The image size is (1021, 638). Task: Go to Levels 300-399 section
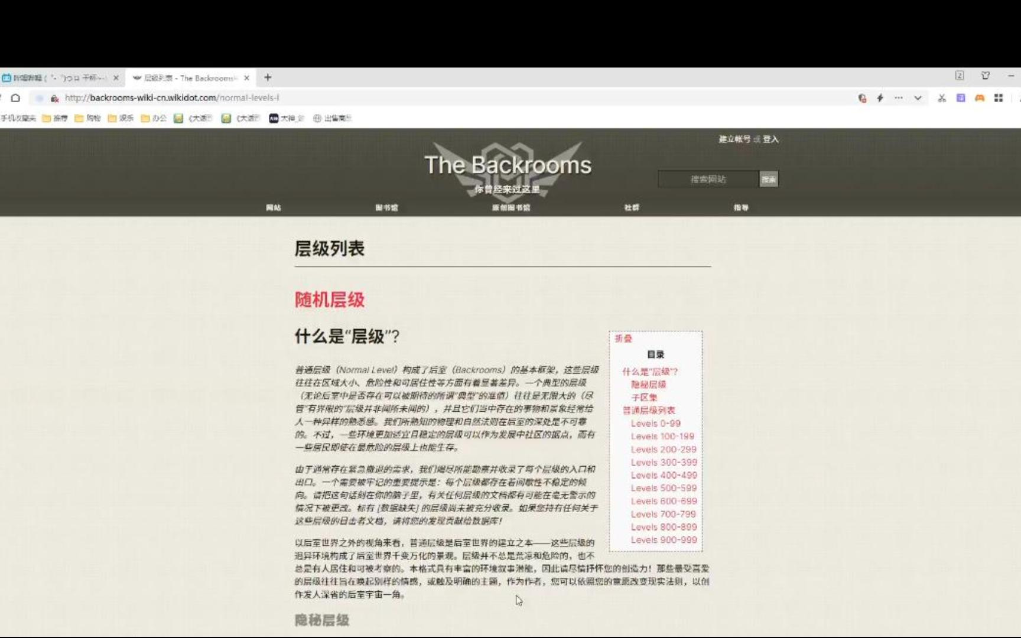point(664,463)
